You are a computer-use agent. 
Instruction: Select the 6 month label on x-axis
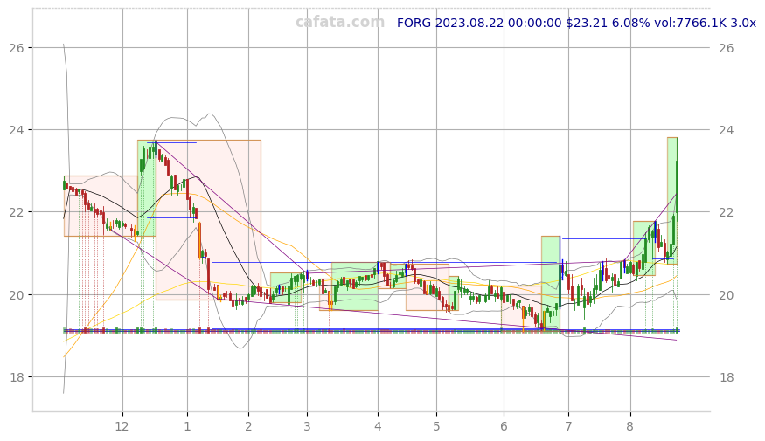pyautogui.click(x=504, y=426)
